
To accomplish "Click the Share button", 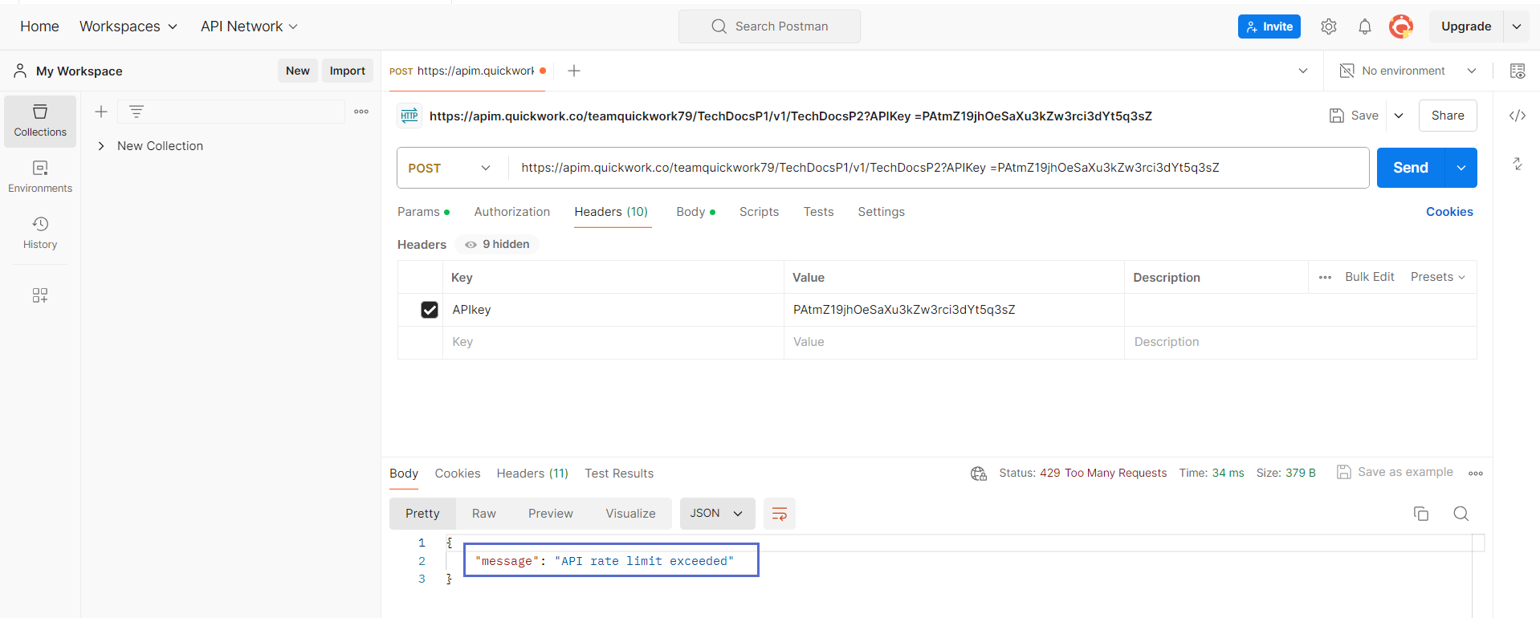I will (x=1448, y=116).
